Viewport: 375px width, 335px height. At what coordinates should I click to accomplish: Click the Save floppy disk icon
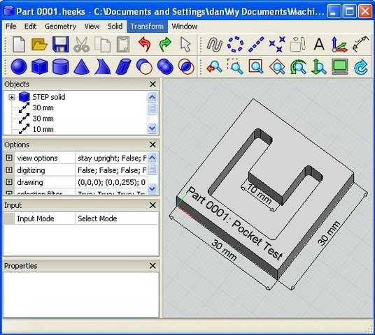61,45
